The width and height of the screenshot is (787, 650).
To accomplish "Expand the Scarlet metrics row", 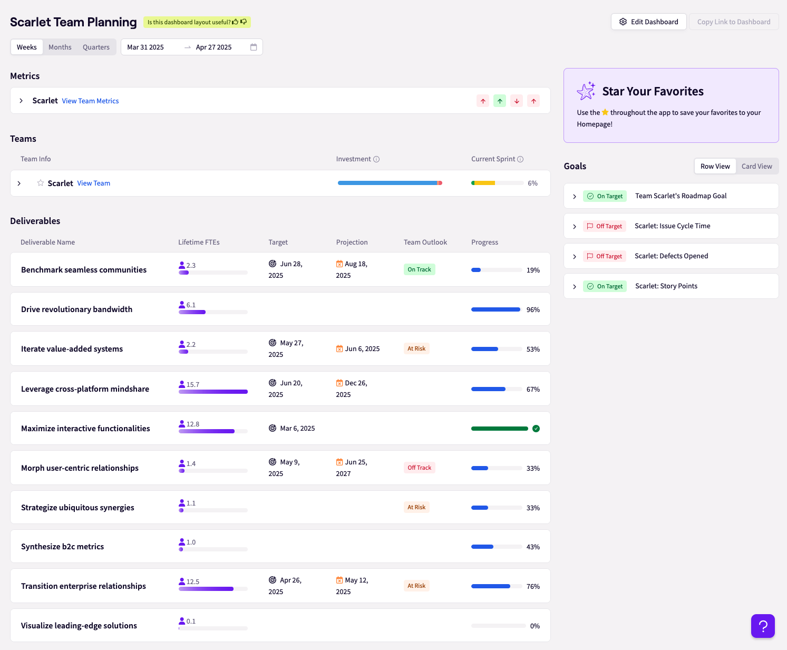I will click(x=21, y=101).
